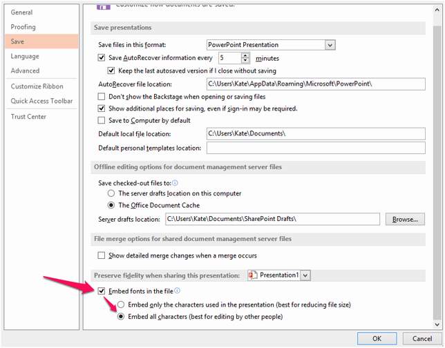Click the Server drafts location field

click(x=272, y=220)
